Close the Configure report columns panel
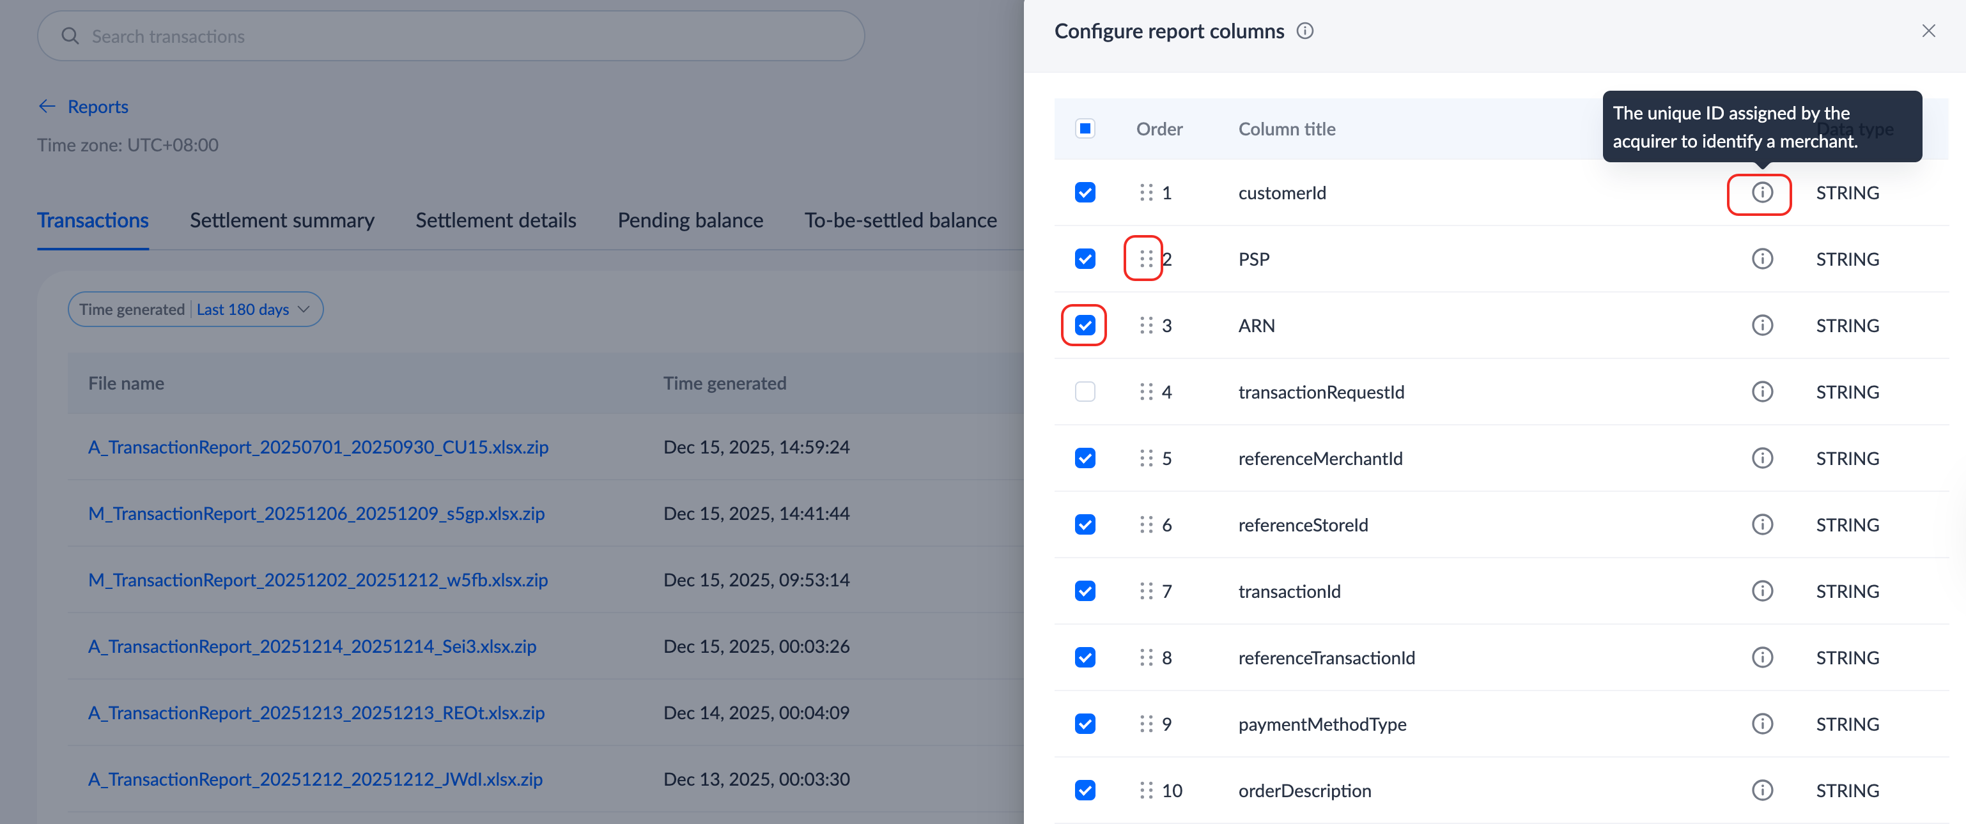The height and width of the screenshot is (824, 1966). (x=1928, y=31)
